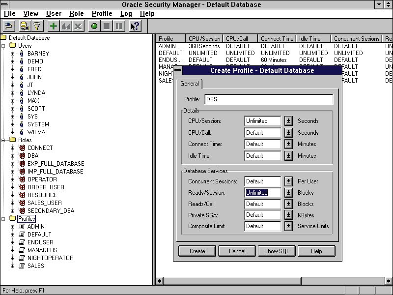Click the context help arrow-question icon
Screen dimensions: 393x295
[x=135, y=26]
